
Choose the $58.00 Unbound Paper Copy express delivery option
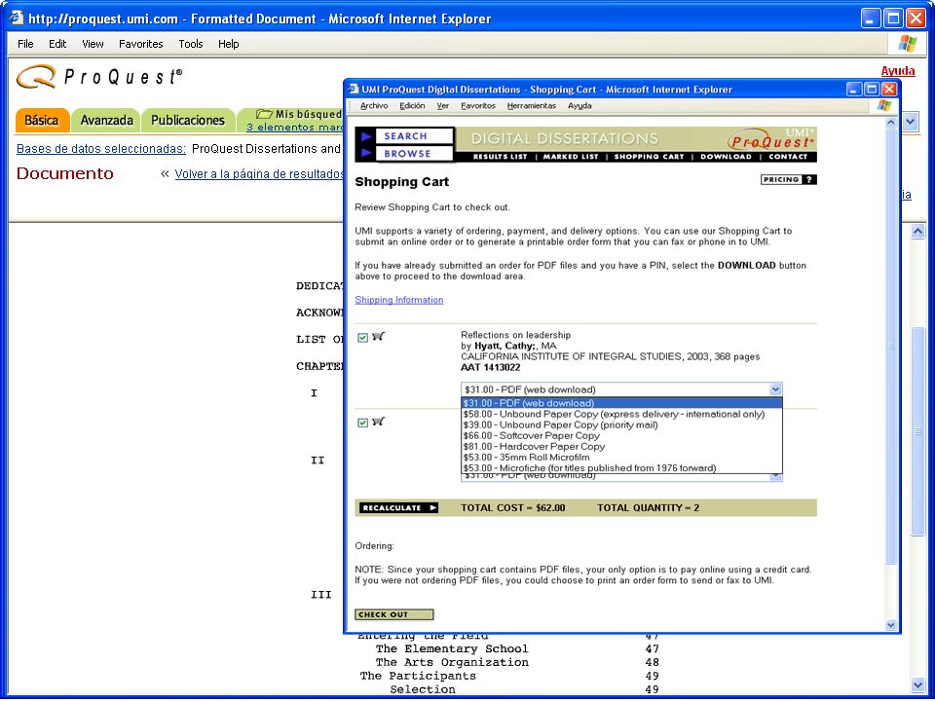(x=621, y=415)
